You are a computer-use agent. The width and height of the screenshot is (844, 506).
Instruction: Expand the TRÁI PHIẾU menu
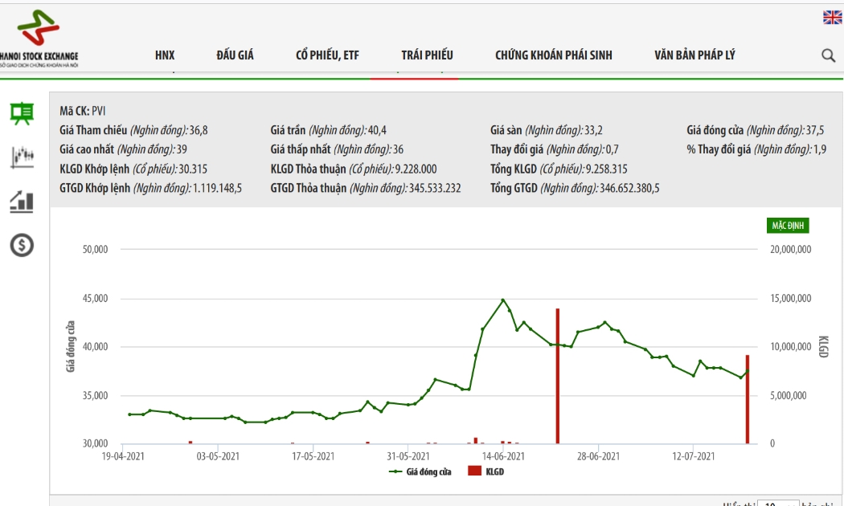point(427,55)
